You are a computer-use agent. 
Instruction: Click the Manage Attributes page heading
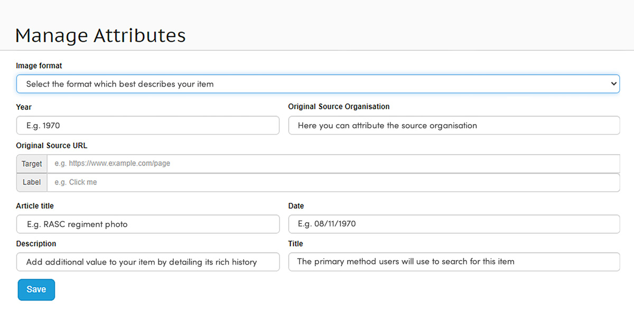pos(100,35)
